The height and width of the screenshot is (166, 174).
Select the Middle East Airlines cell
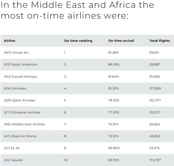[24, 124]
